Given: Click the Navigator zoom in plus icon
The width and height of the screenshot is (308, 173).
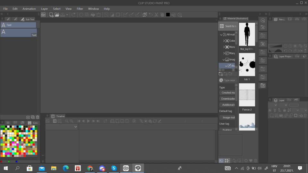Looking at the screenshot, I should pos(290,46).
